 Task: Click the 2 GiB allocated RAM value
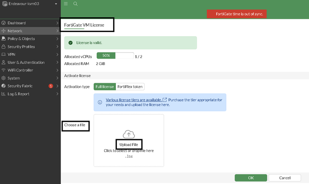100,64
